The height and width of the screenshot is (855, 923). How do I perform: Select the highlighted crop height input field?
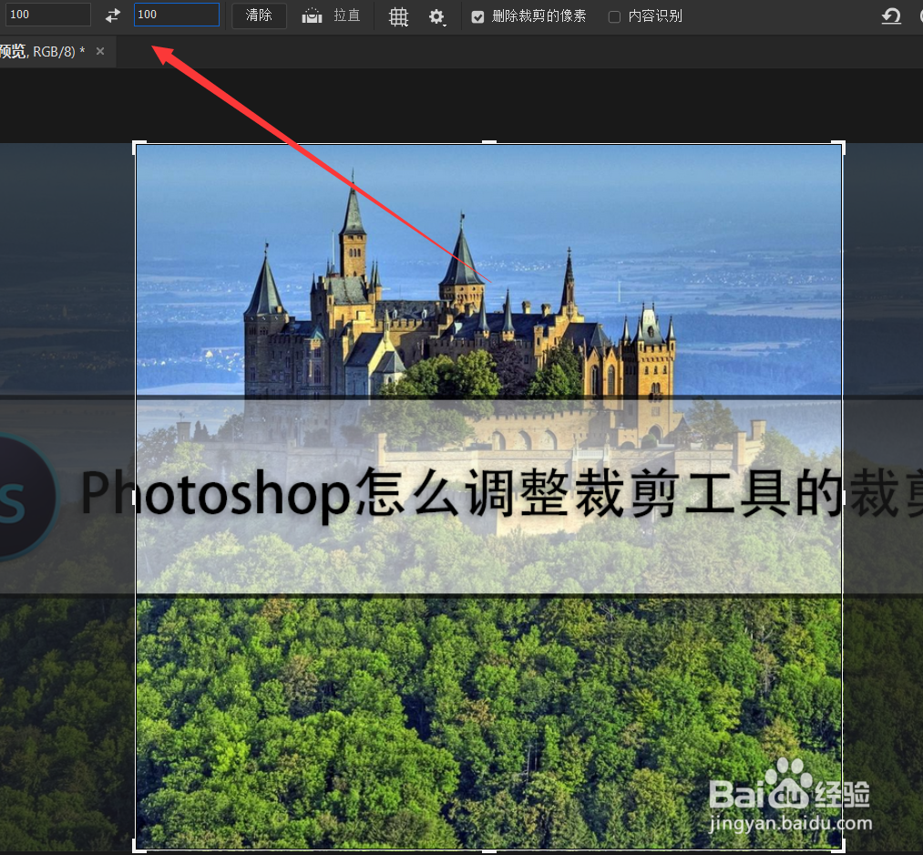[x=176, y=15]
